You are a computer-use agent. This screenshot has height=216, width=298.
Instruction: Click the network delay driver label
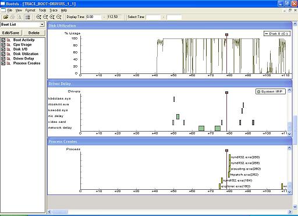point(60,128)
